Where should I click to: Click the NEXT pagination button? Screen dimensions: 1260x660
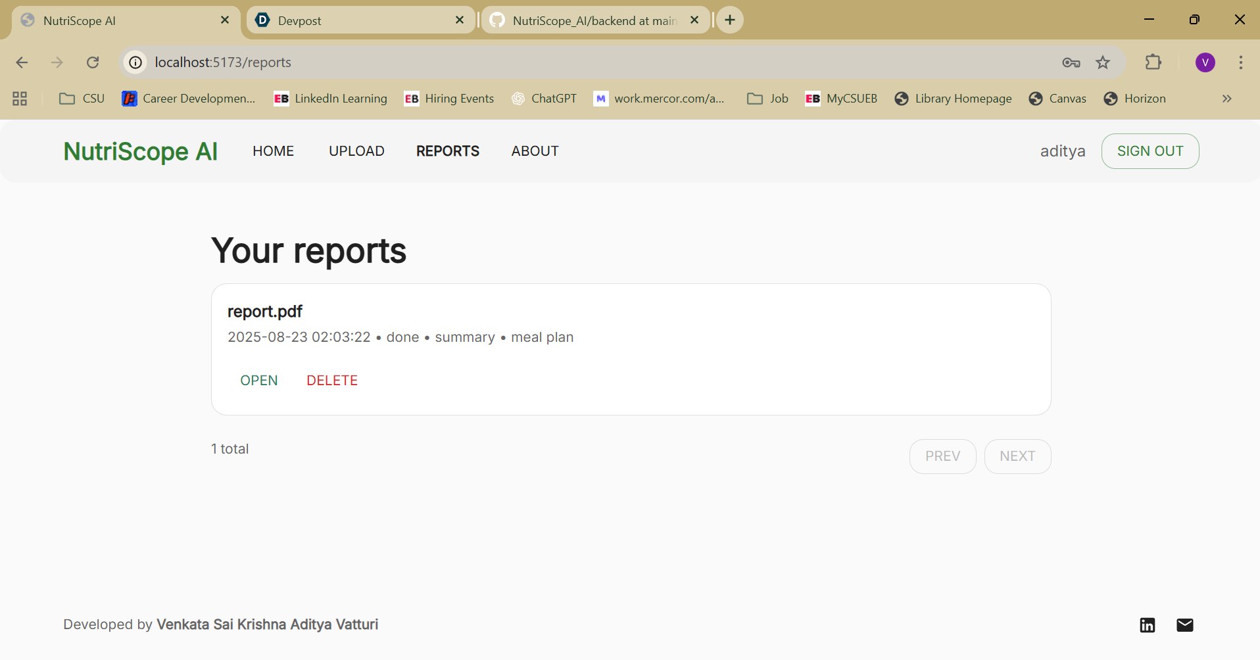pyautogui.click(x=1018, y=456)
